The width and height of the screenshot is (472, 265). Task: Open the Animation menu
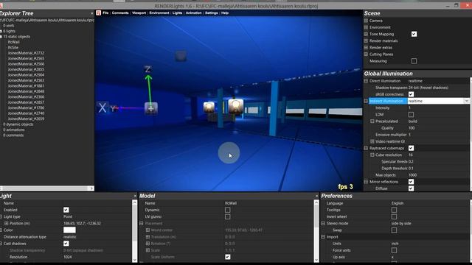coord(193,13)
